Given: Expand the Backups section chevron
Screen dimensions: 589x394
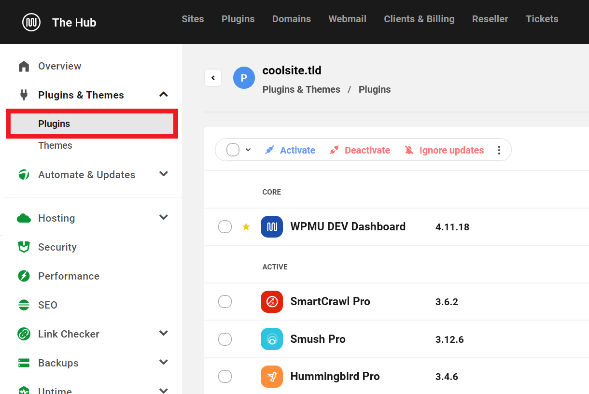Looking at the screenshot, I should tap(164, 362).
